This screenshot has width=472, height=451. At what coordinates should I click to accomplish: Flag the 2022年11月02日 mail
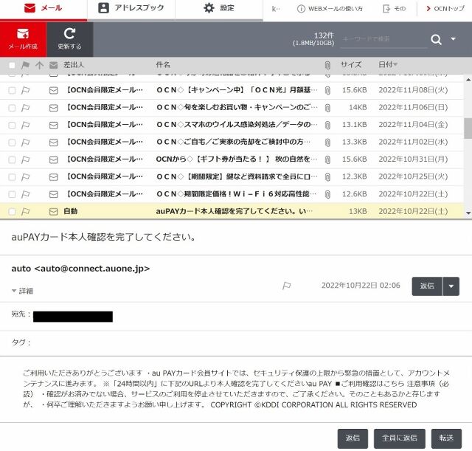(26, 142)
